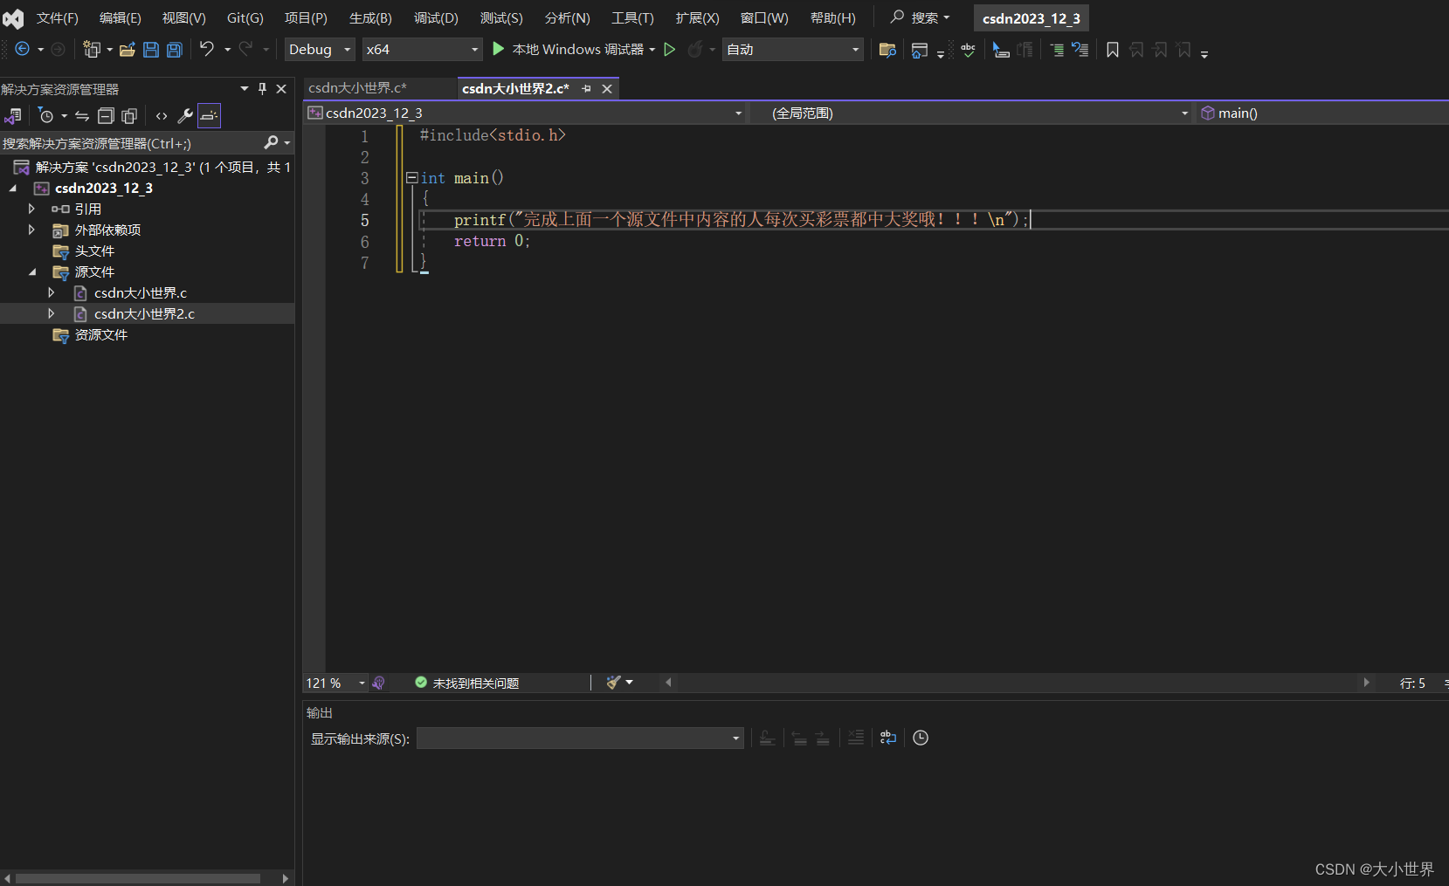Image resolution: width=1449 pixels, height=886 pixels.
Task: Start without debugging using the hollow play icon
Action: (x=670, y=50)
